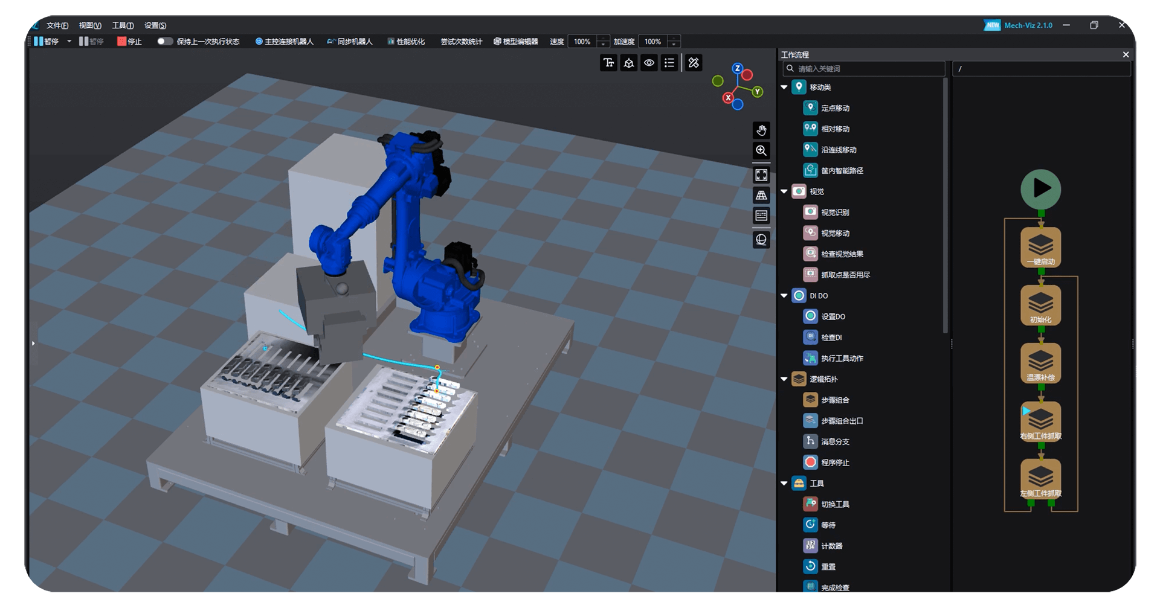Click the zoom magnifier tool in viewport

tap(761, 150)
